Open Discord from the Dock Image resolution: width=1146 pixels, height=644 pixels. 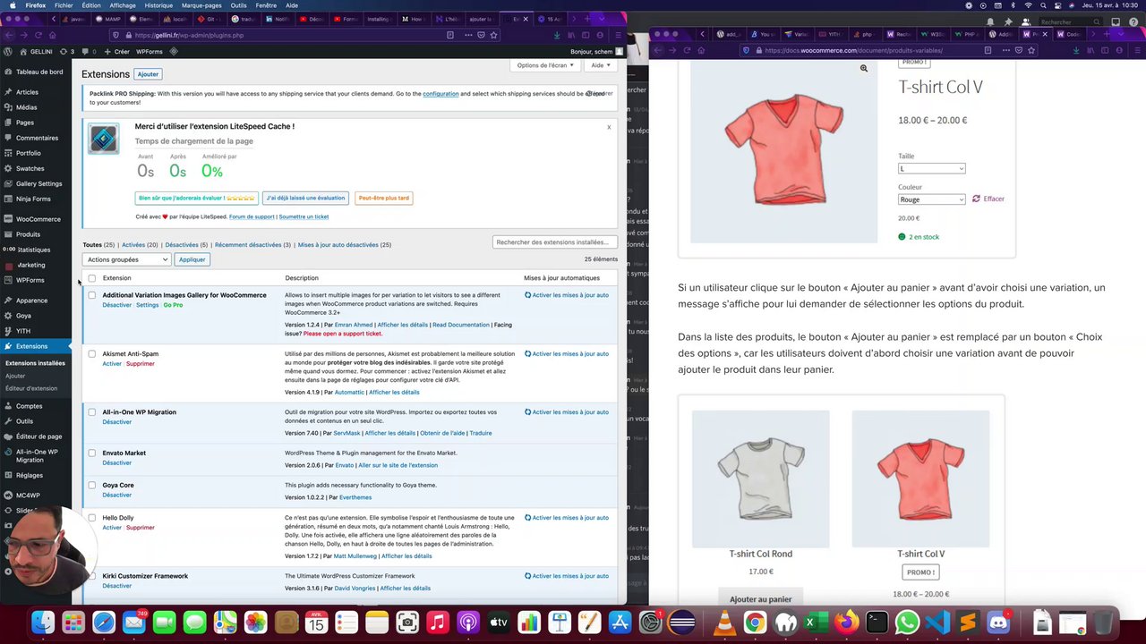[x=998, y=623]
